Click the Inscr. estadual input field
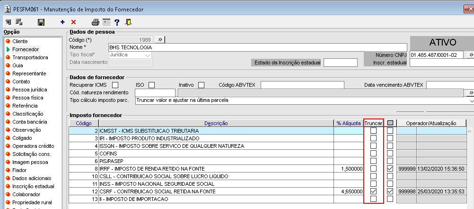 (x=442, y=63)
